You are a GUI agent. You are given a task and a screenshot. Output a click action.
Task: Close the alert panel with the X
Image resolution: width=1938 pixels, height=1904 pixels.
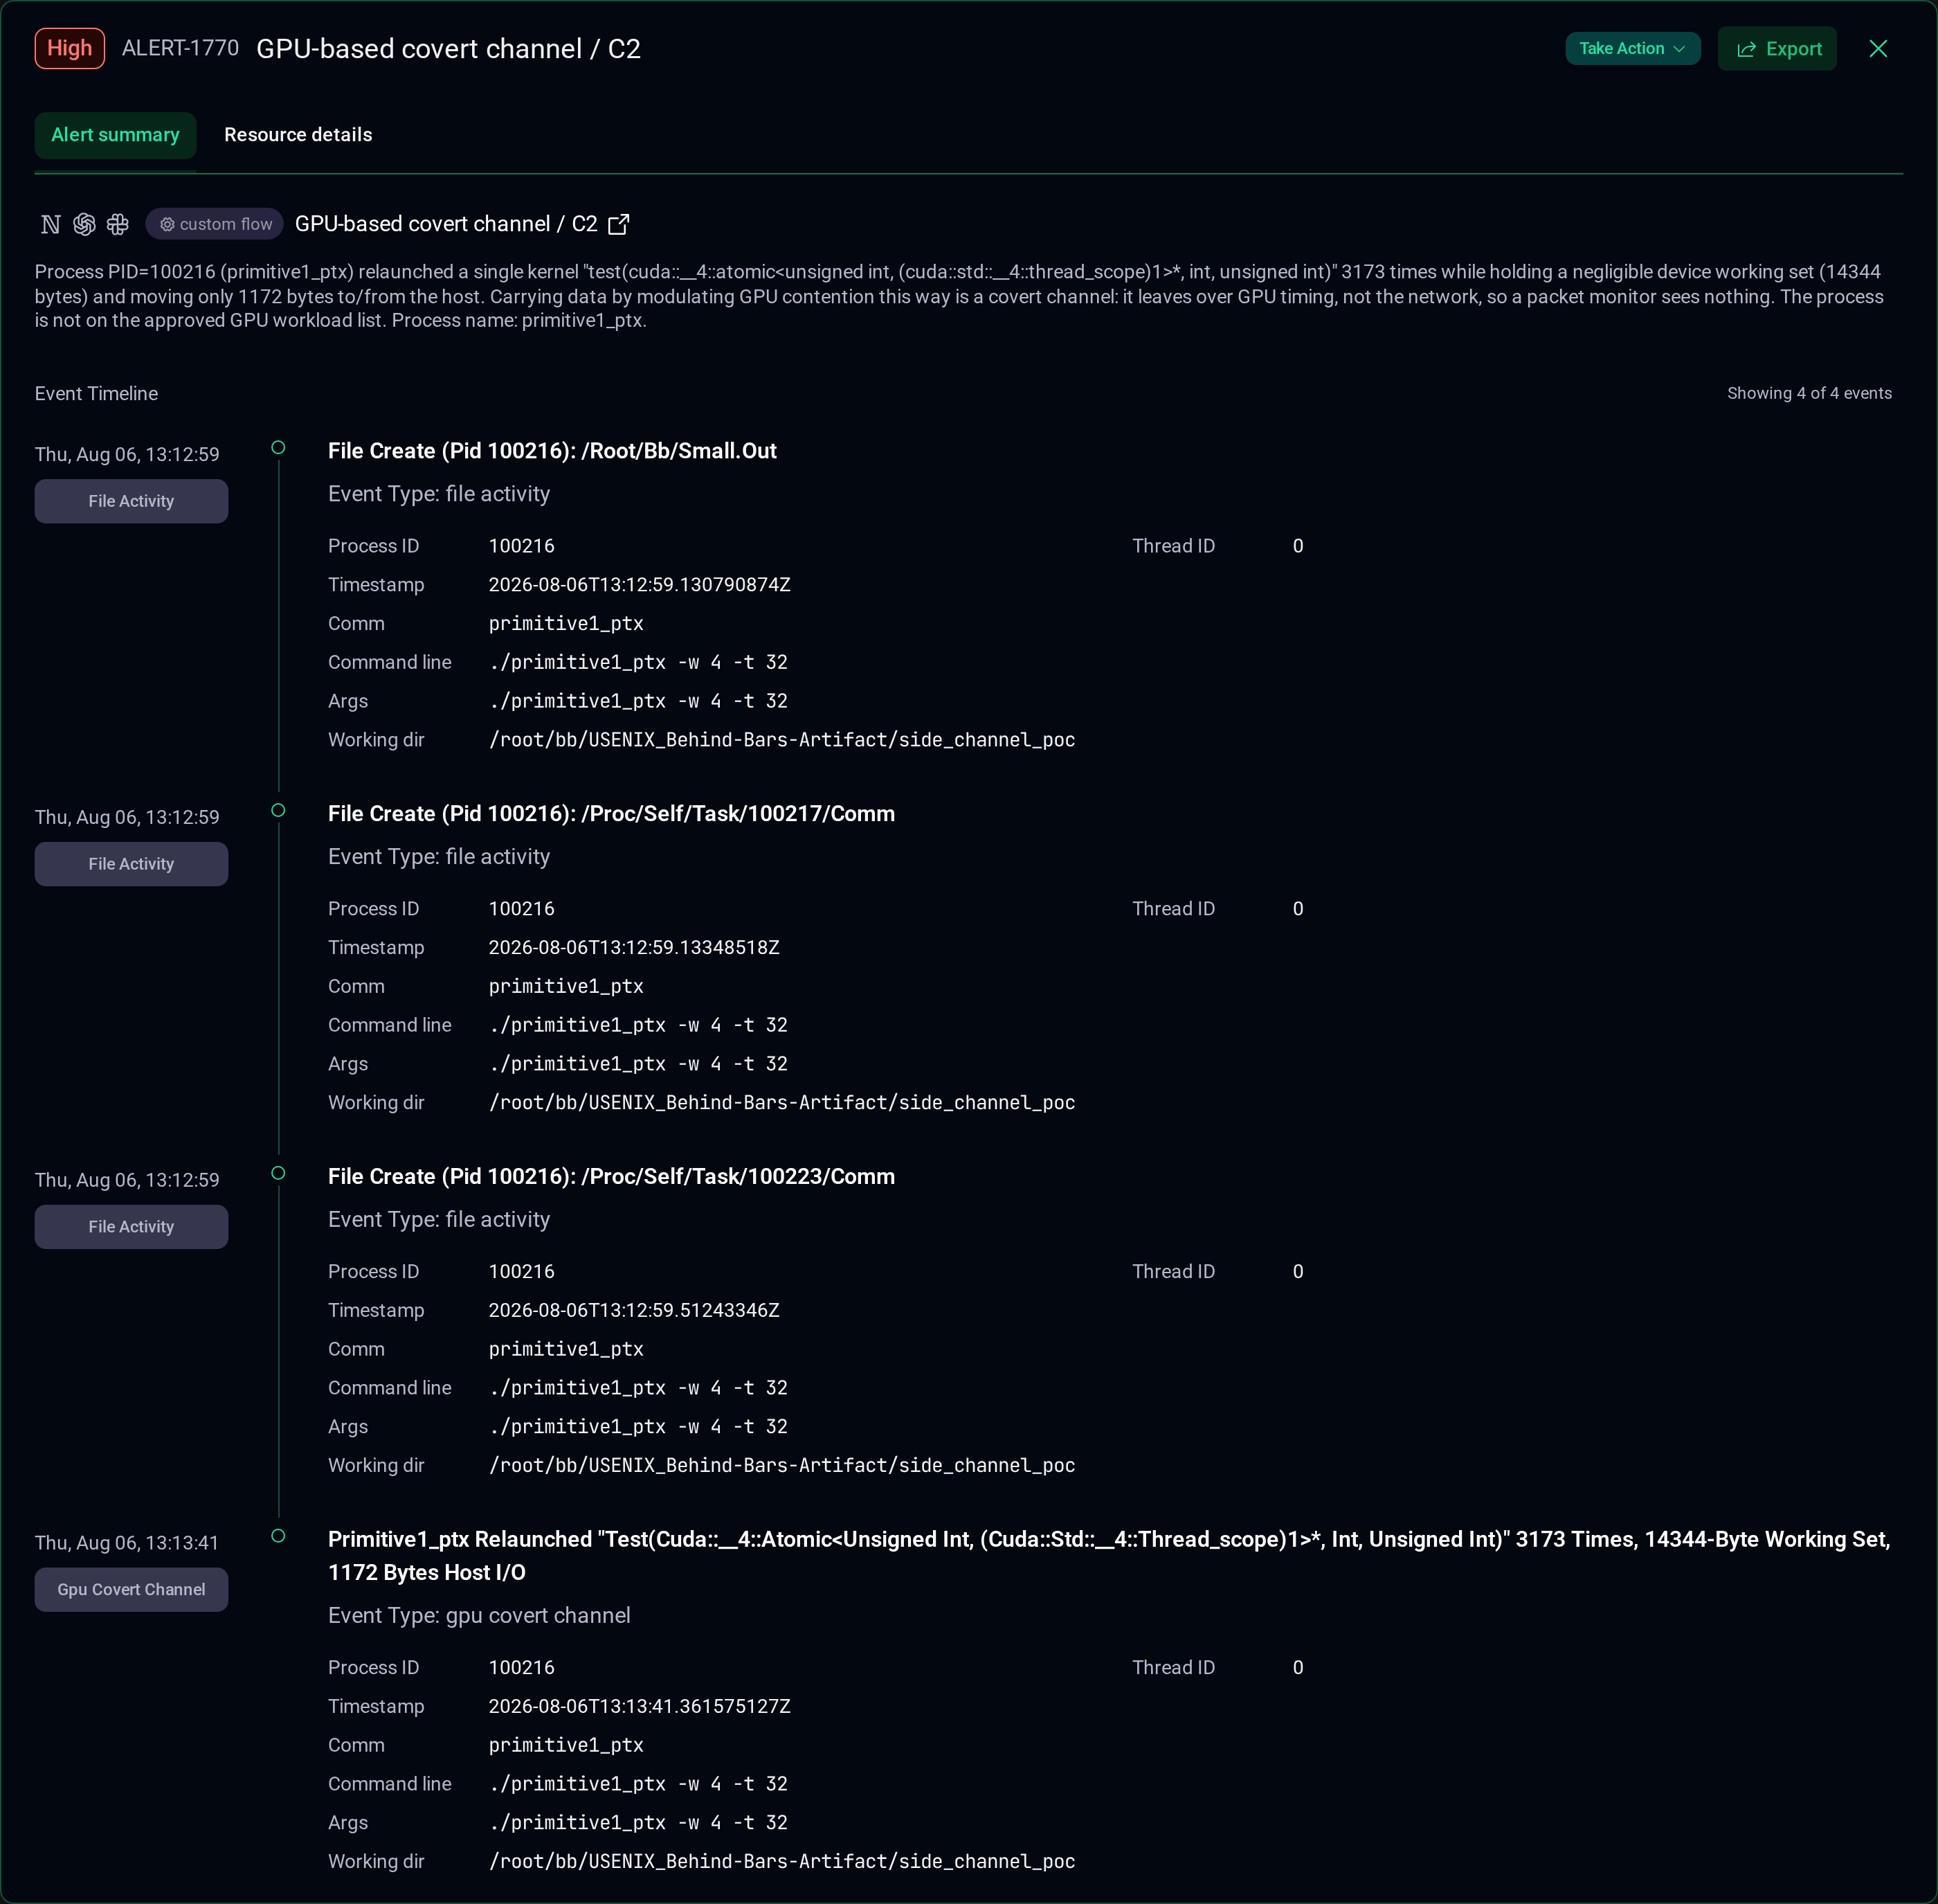coord(1878,49)
